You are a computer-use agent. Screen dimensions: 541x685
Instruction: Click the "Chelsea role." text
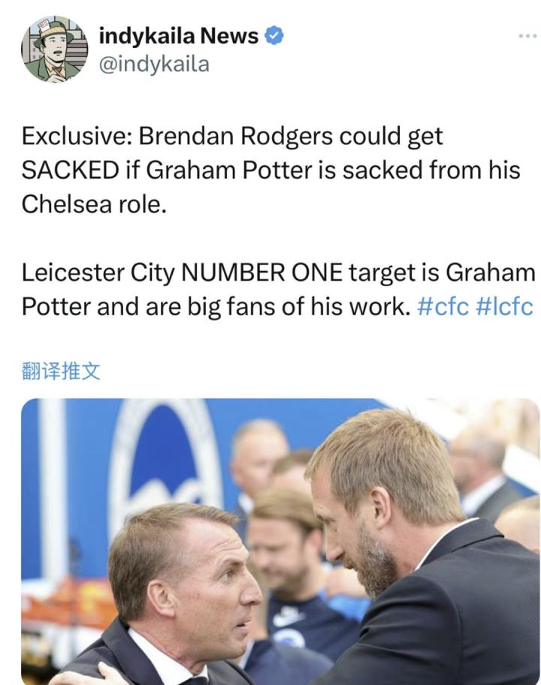[x=92, y=204]
